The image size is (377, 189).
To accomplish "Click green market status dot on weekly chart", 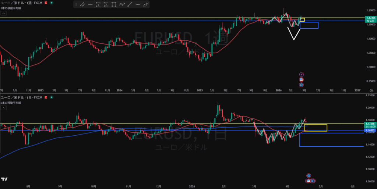I will click(51, 3).
